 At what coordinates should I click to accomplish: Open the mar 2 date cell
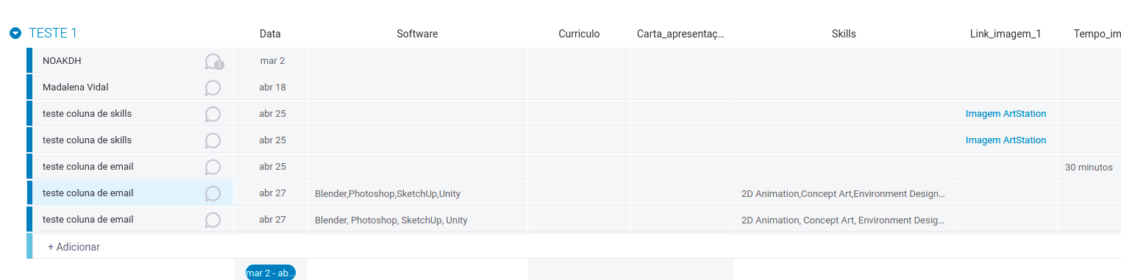271,60
